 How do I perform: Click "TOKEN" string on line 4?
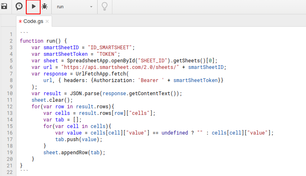[x=107, y=54]
